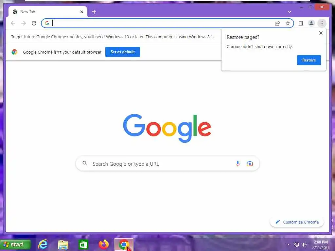Click the Chrome taskbar icon

(124, 244)
